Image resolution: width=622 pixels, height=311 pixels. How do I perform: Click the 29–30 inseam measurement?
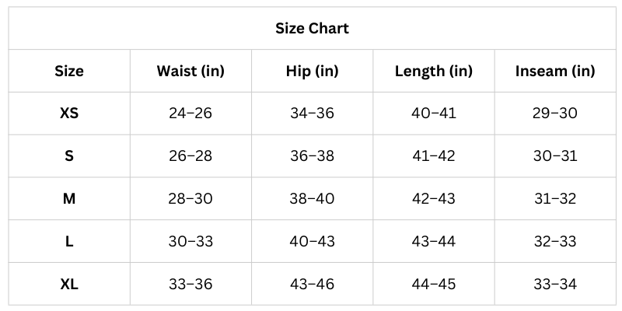coord(555,114)
